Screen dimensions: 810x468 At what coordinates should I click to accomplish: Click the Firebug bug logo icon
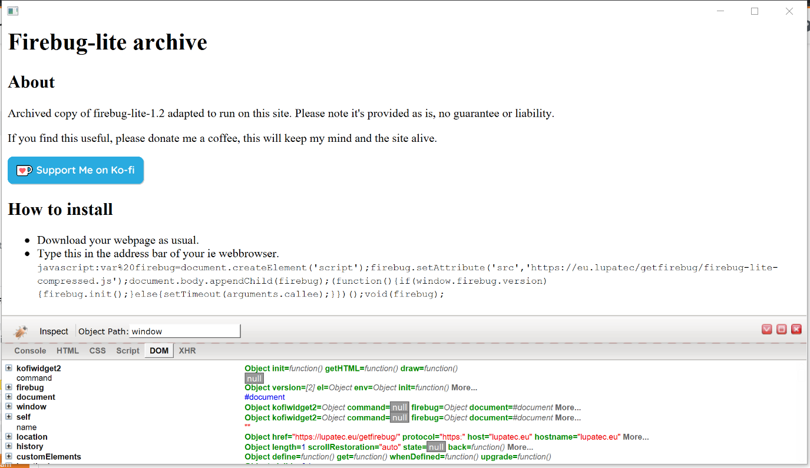coord(21,331)
